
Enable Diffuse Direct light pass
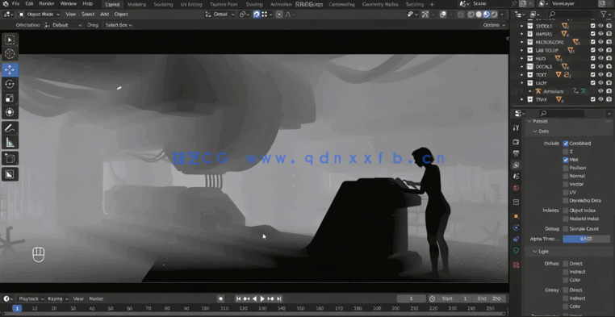pyautogui.click(x=566, y=264)
